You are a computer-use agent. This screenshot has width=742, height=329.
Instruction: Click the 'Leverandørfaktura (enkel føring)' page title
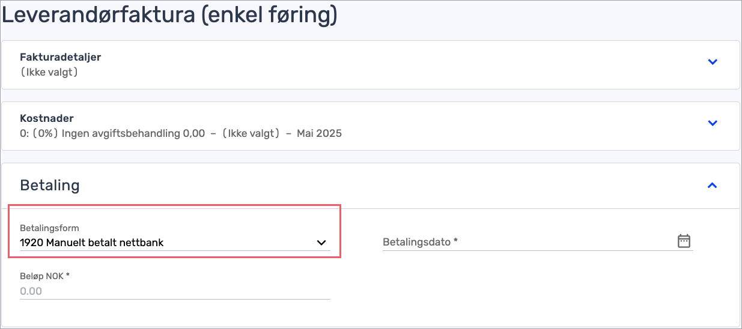pyautogui.click(x=169, y=15)
